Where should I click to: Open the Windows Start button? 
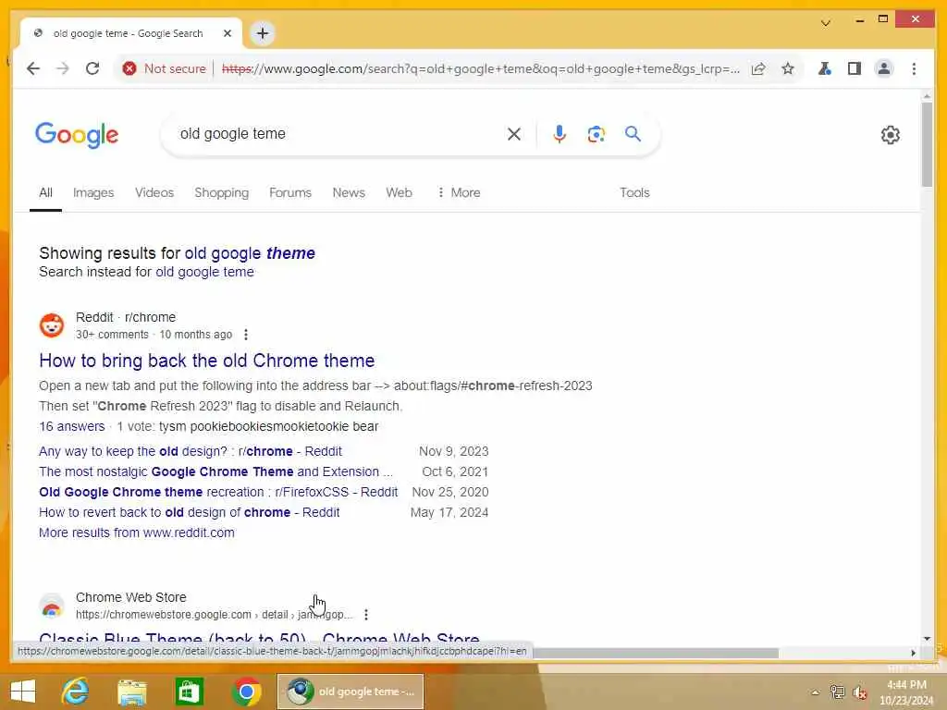point(23,692)
